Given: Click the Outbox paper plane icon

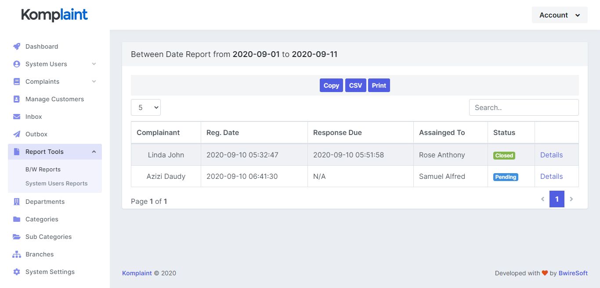Looking at the screenshot, I should click(17, 134).
